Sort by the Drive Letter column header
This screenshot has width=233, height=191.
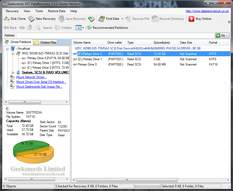click(x=116, y=43)
